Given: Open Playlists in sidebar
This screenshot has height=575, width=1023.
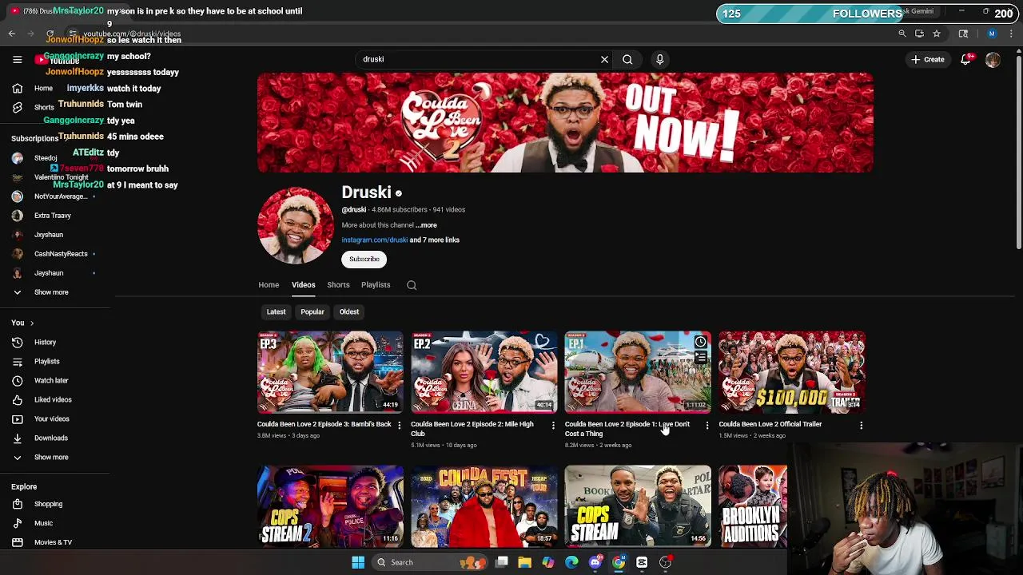Looking at the screenshot, I should (x=46, y=361).
